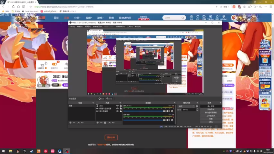274x154 pixels.
Task: Click Exit button in OBS Controls
Action: click(x=211, y=122)
